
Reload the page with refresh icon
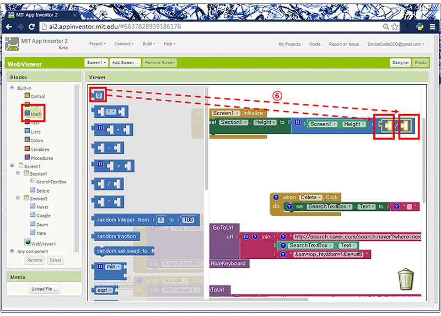[32, 26]
